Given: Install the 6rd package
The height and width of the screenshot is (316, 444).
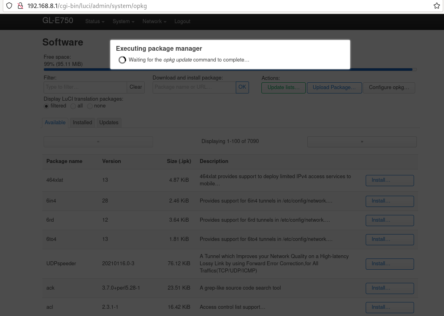Looking at the screenshot, I should (390, 220).
